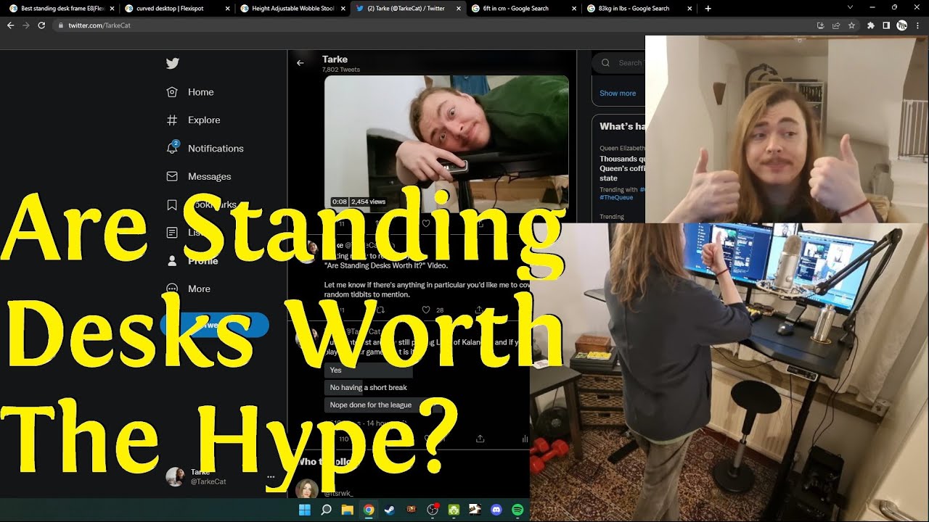Click the Windows Start button
Image resolution: width=929 pixels, height=522 pixels.
tap(305, 510)
